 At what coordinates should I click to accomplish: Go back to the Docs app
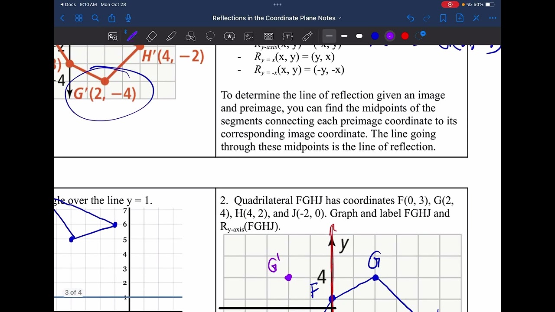pos(68,4)
